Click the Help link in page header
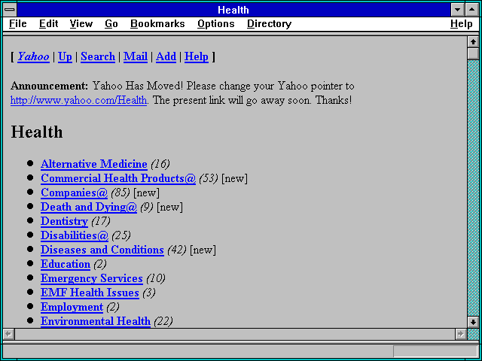Screen dimensions: 482x361 [x=197, y=57]
